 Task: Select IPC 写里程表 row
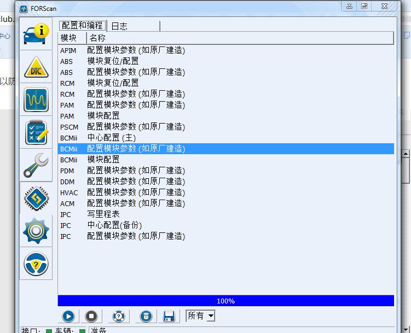click(225, 215)
